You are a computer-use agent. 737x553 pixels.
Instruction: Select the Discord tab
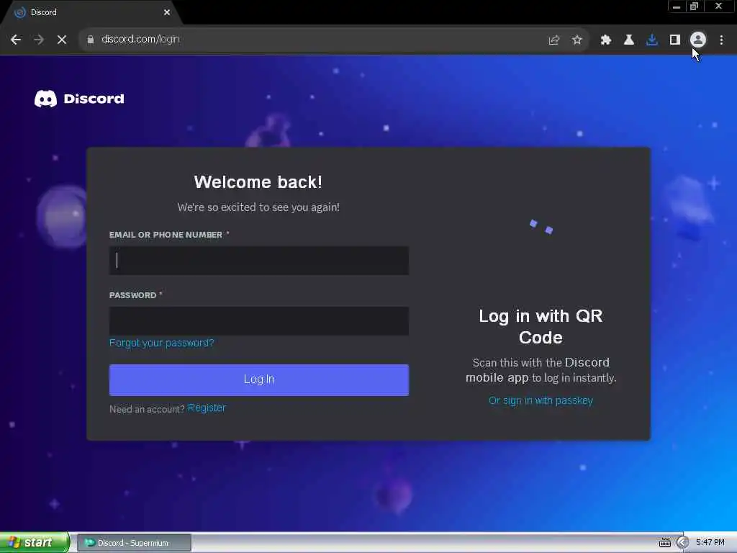point(91,12)
